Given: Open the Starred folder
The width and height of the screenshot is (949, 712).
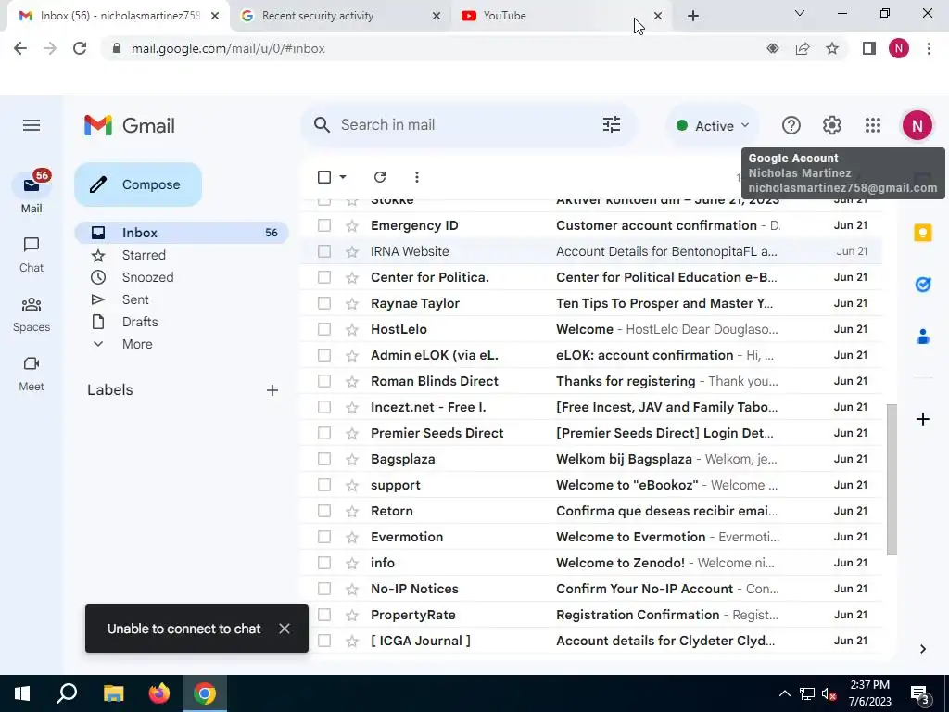Looking at the screenshot, I should [182, 256].
